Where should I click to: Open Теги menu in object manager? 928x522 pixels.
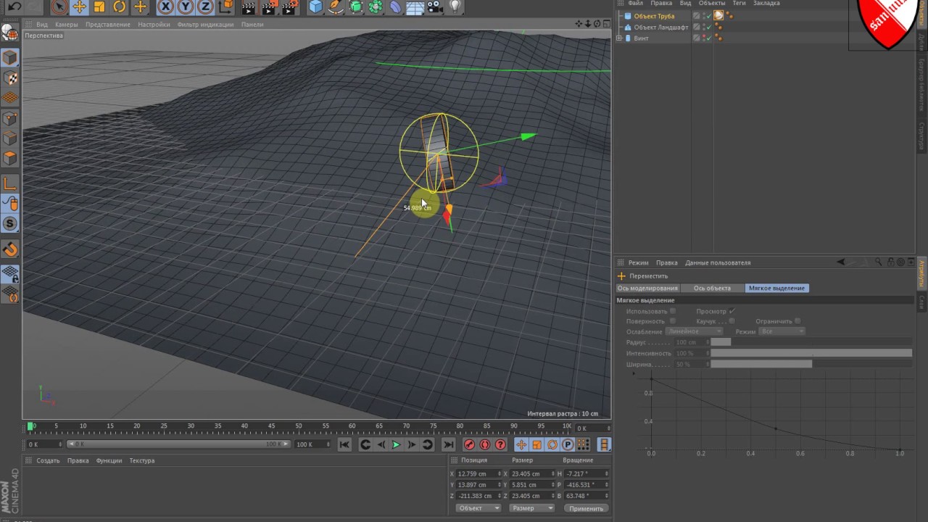[x=739, y=4]
